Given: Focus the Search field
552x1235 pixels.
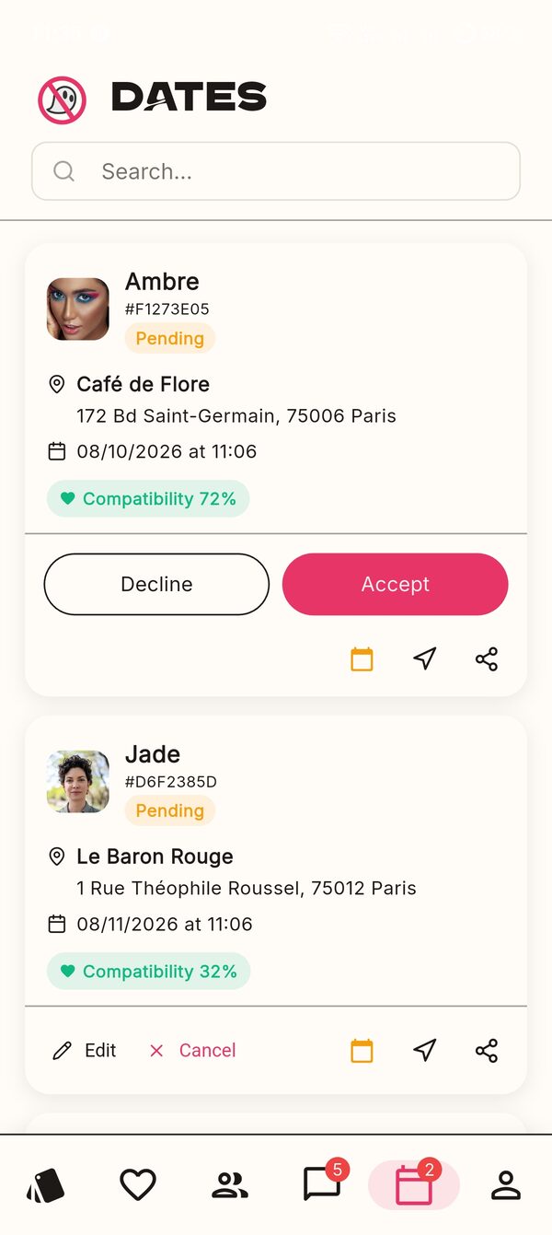Looking at the screenshot, I should pyautogui.click(x=276, y=171).
